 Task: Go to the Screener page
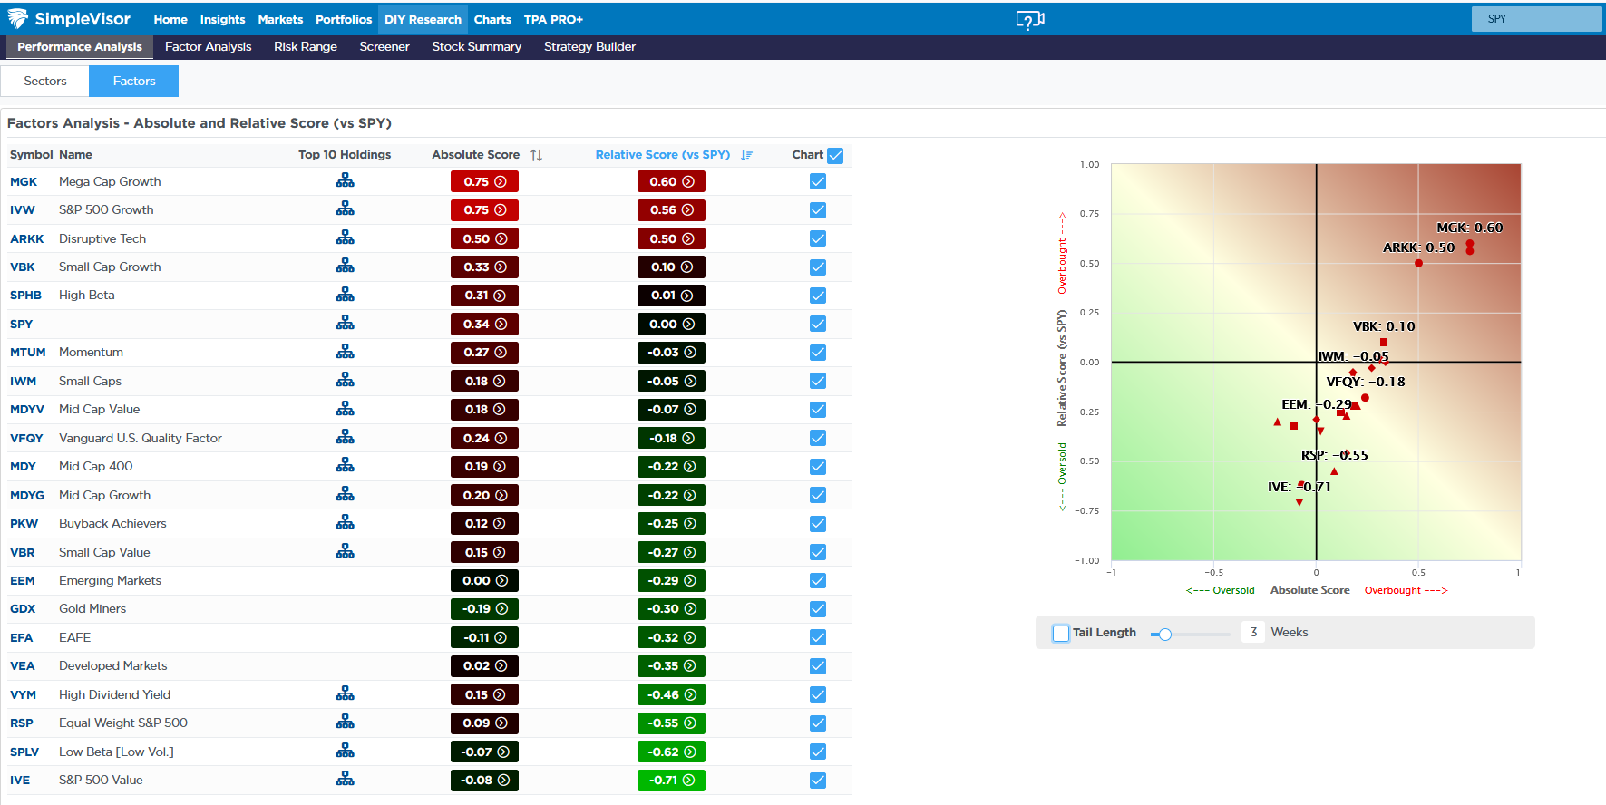pyautogui.click(x=384, y=46)
